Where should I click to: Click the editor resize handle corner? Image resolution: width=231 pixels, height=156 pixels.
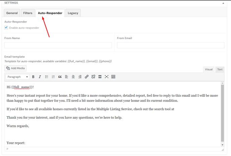pyautogui.click(x=223, y=150)
